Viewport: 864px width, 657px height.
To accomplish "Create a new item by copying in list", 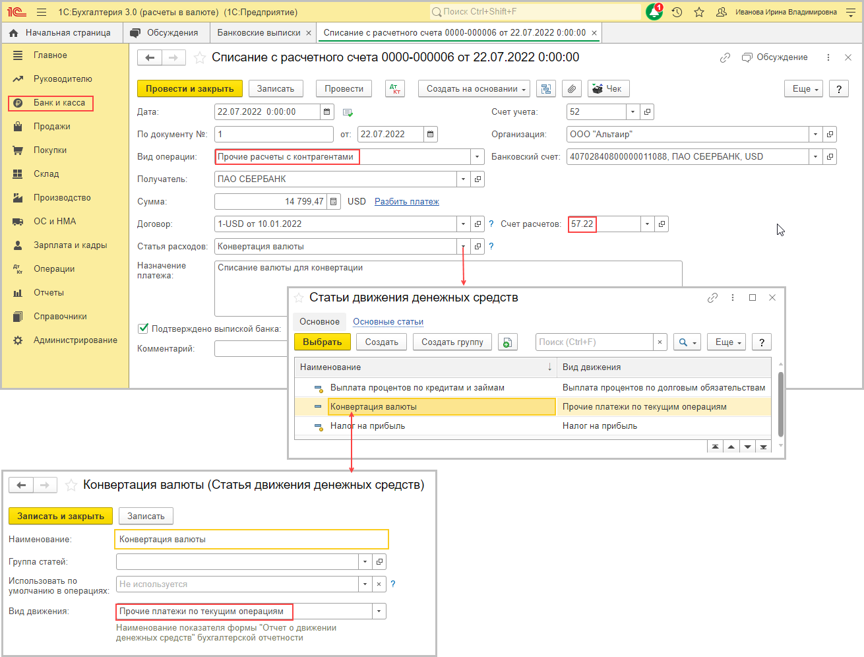I will pyautogui.click(x=507, y=342).
